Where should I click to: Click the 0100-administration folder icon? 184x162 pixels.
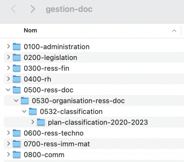[x=17, y=47]
